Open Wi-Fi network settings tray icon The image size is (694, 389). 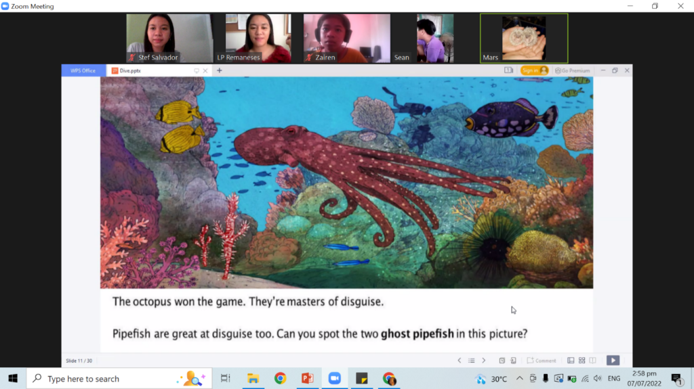tap(585, 379)
